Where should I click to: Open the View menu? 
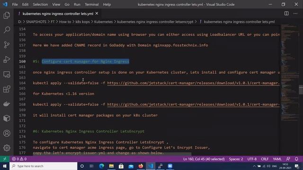coord(56,4)
